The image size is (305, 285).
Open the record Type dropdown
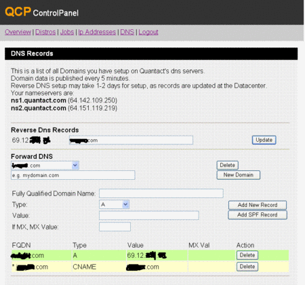pyautogui.click(x=114, y=204)
